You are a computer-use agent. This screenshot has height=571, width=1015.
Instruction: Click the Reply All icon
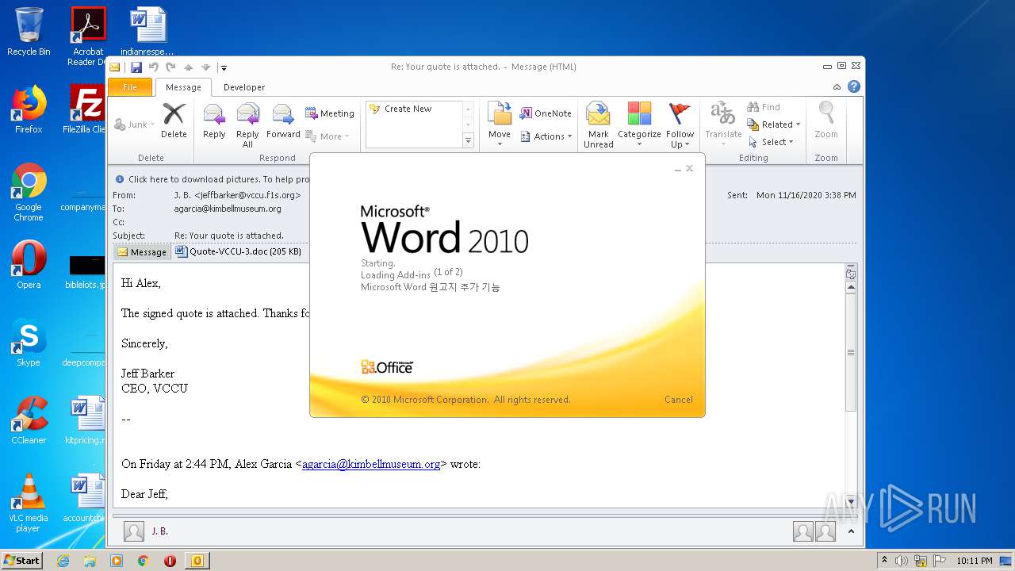click(248, 115)
